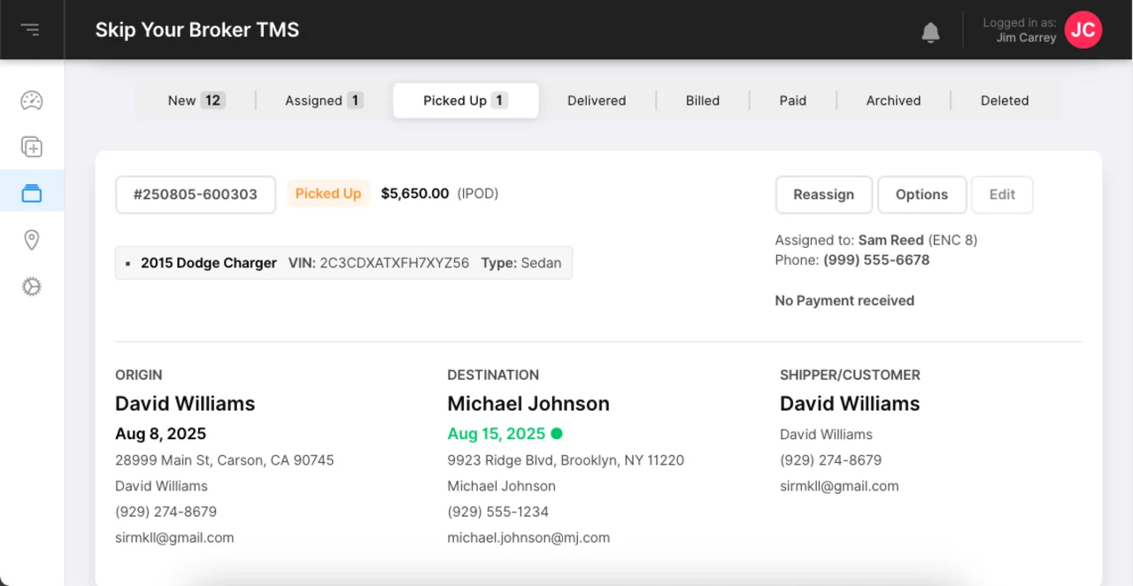Viewport: 1133px width, 586px height.
Task: Open the orders tray icon in sidebar
Action: pyautogui.click(x=32, y=191)
